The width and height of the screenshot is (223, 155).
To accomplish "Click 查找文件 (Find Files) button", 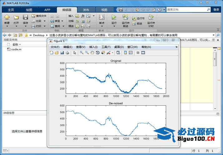I will [x=39, y=16].
